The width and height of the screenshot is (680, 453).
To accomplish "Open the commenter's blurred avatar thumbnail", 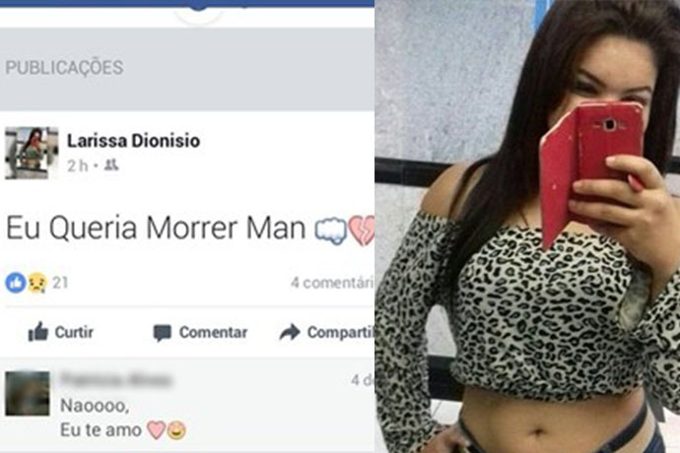I will (28, 394).
